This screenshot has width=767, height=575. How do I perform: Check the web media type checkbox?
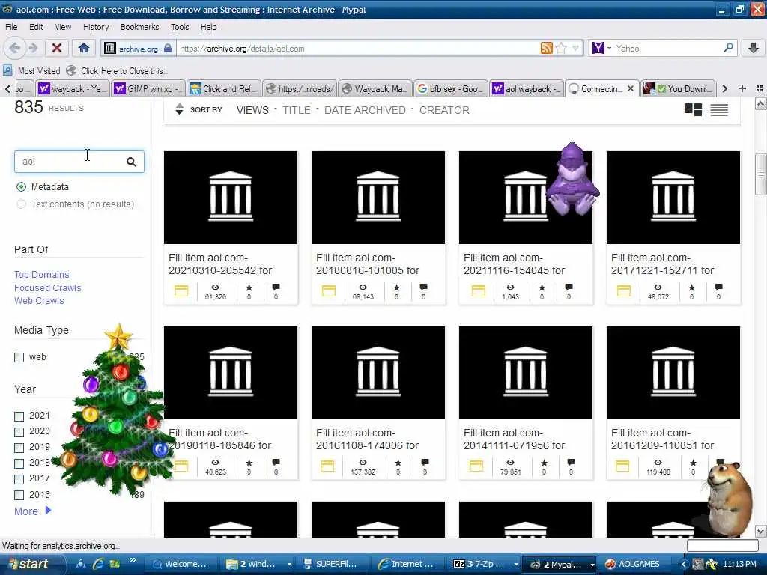coord(19,357)
